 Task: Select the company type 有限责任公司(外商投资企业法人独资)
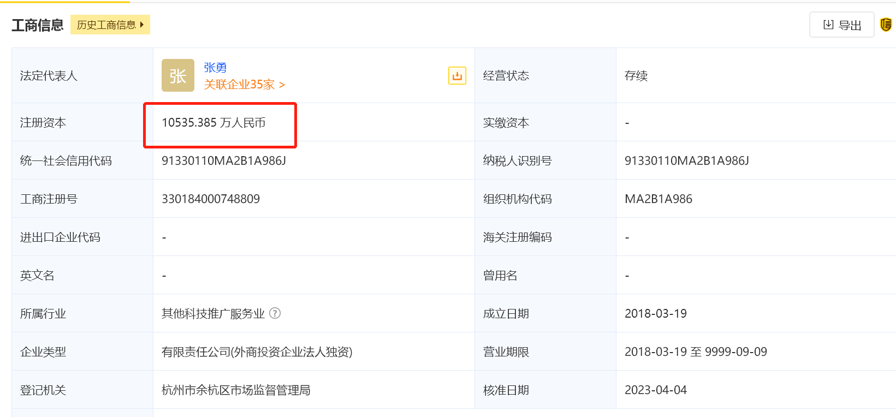tap(257, 352)
